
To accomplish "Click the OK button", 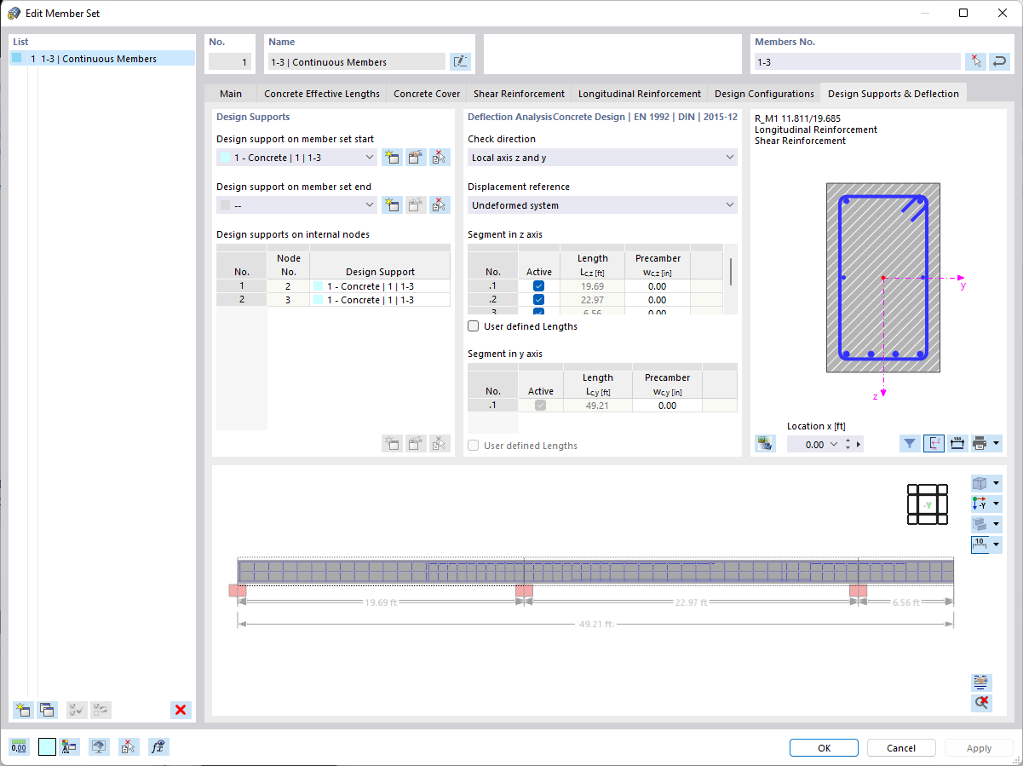I will coord(824,747).
